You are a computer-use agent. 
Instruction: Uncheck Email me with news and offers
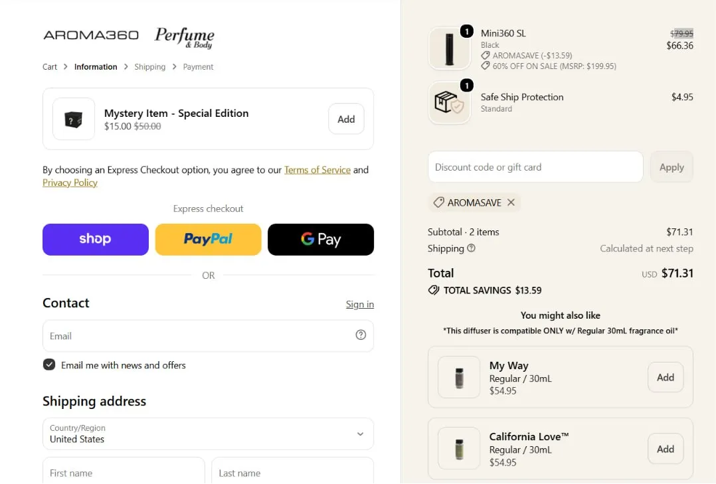[x=49, y=364]
